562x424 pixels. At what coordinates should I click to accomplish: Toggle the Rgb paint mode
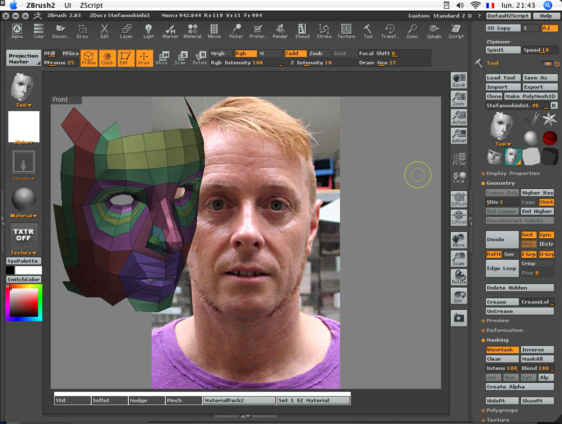[246, 53]
